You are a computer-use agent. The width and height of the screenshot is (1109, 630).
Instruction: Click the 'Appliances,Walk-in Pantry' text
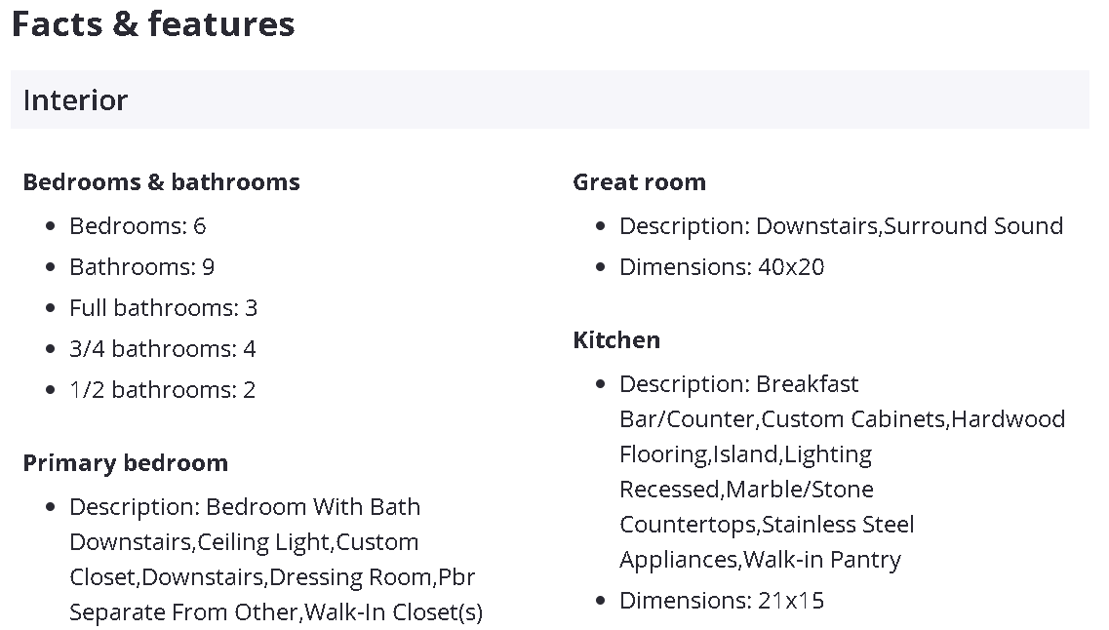tap(760, 560)
